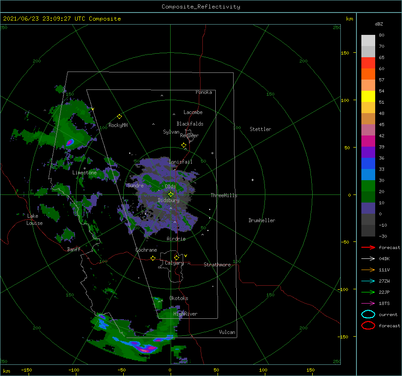Click the Limestone label
402x376 pixels.
84,173
